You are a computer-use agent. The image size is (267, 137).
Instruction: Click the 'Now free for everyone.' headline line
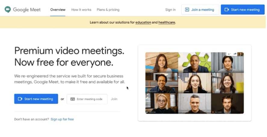64,62
